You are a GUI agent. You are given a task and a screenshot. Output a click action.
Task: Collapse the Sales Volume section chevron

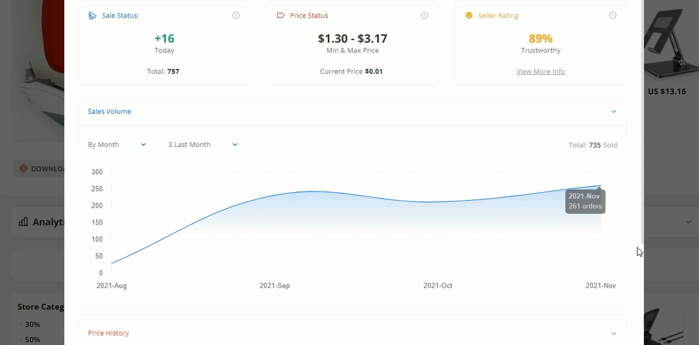point(613,112)
